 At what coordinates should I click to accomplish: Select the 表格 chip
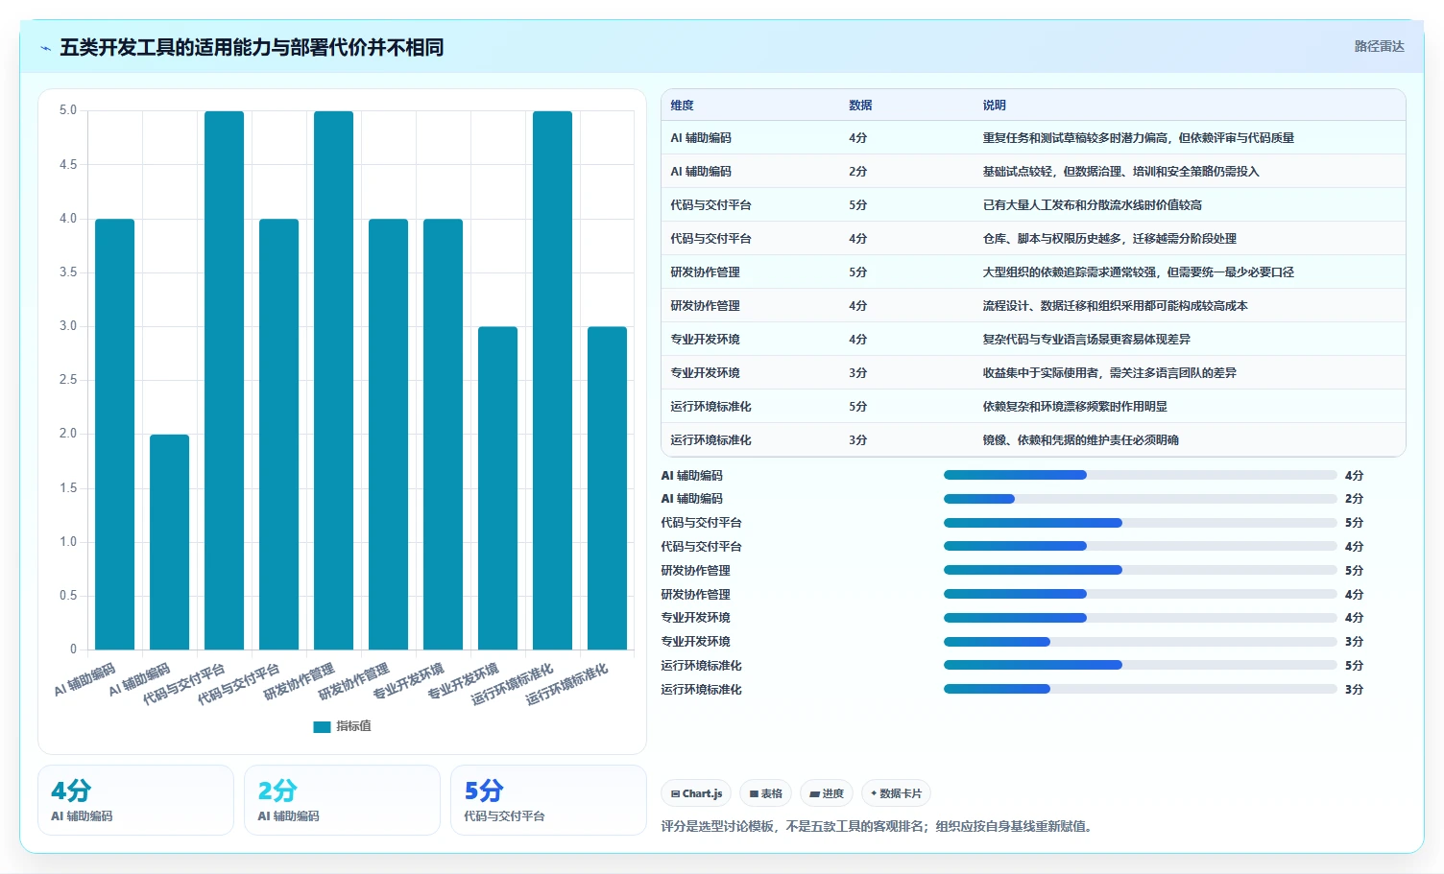tap(765, 793)
